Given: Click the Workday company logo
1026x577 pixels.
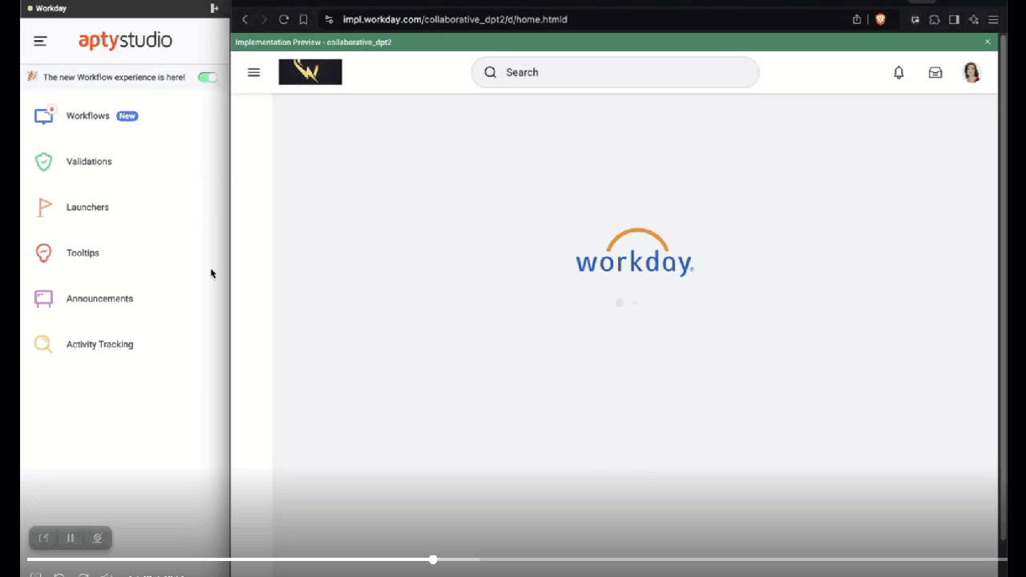Looking at the screenshot, I should pyautogui.click(x=310, y=72).
